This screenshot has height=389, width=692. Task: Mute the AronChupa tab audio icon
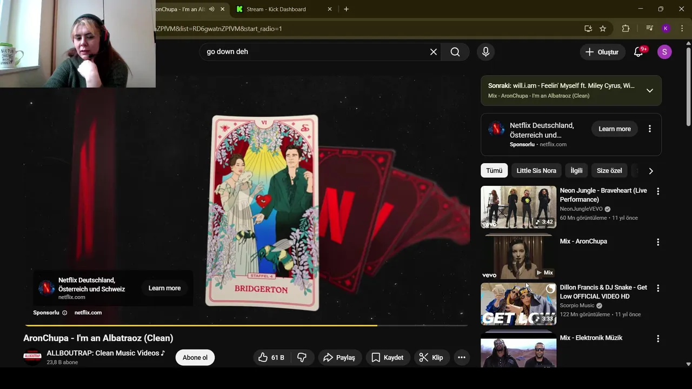[211, 9]
